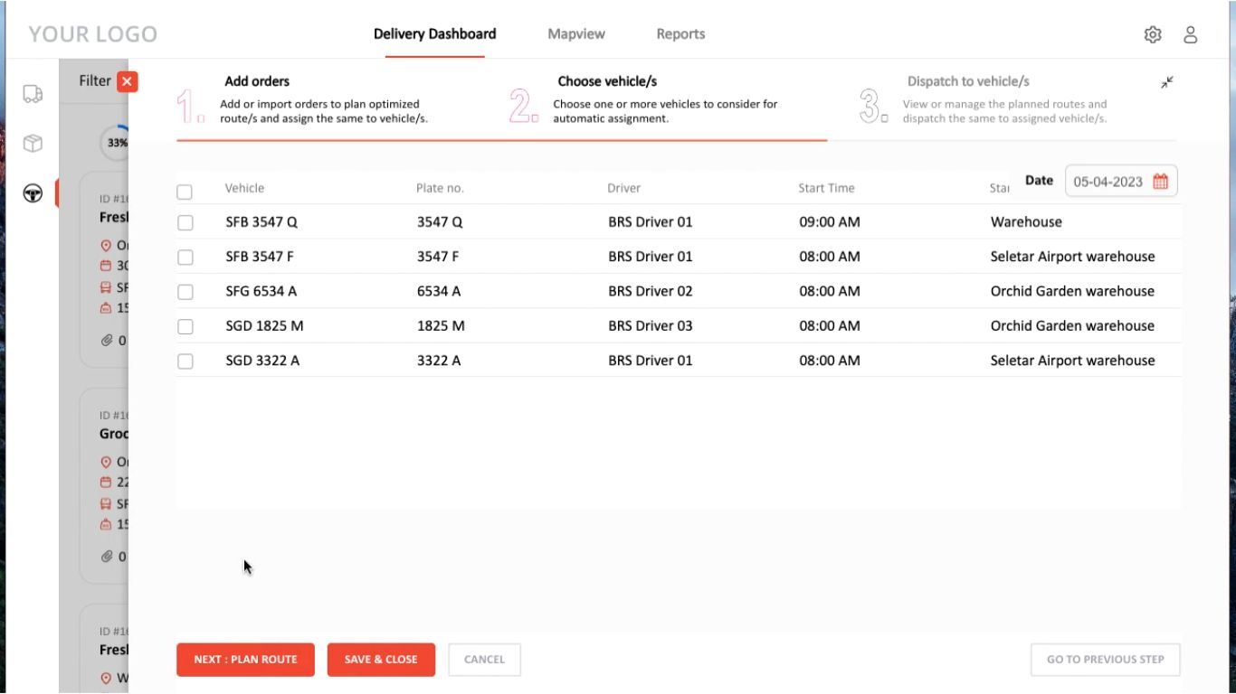Click the 33% progress circle
The image size is (1236, 694).
(x=117, y=143)
